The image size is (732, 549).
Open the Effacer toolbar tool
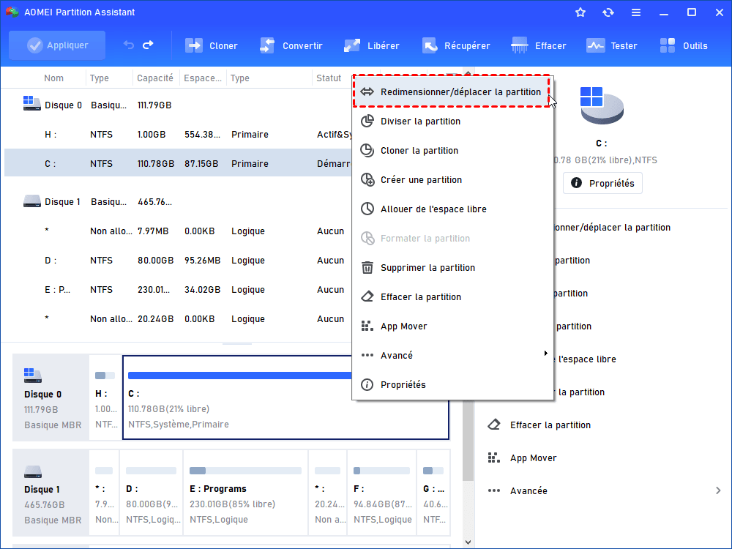(538, 45)
